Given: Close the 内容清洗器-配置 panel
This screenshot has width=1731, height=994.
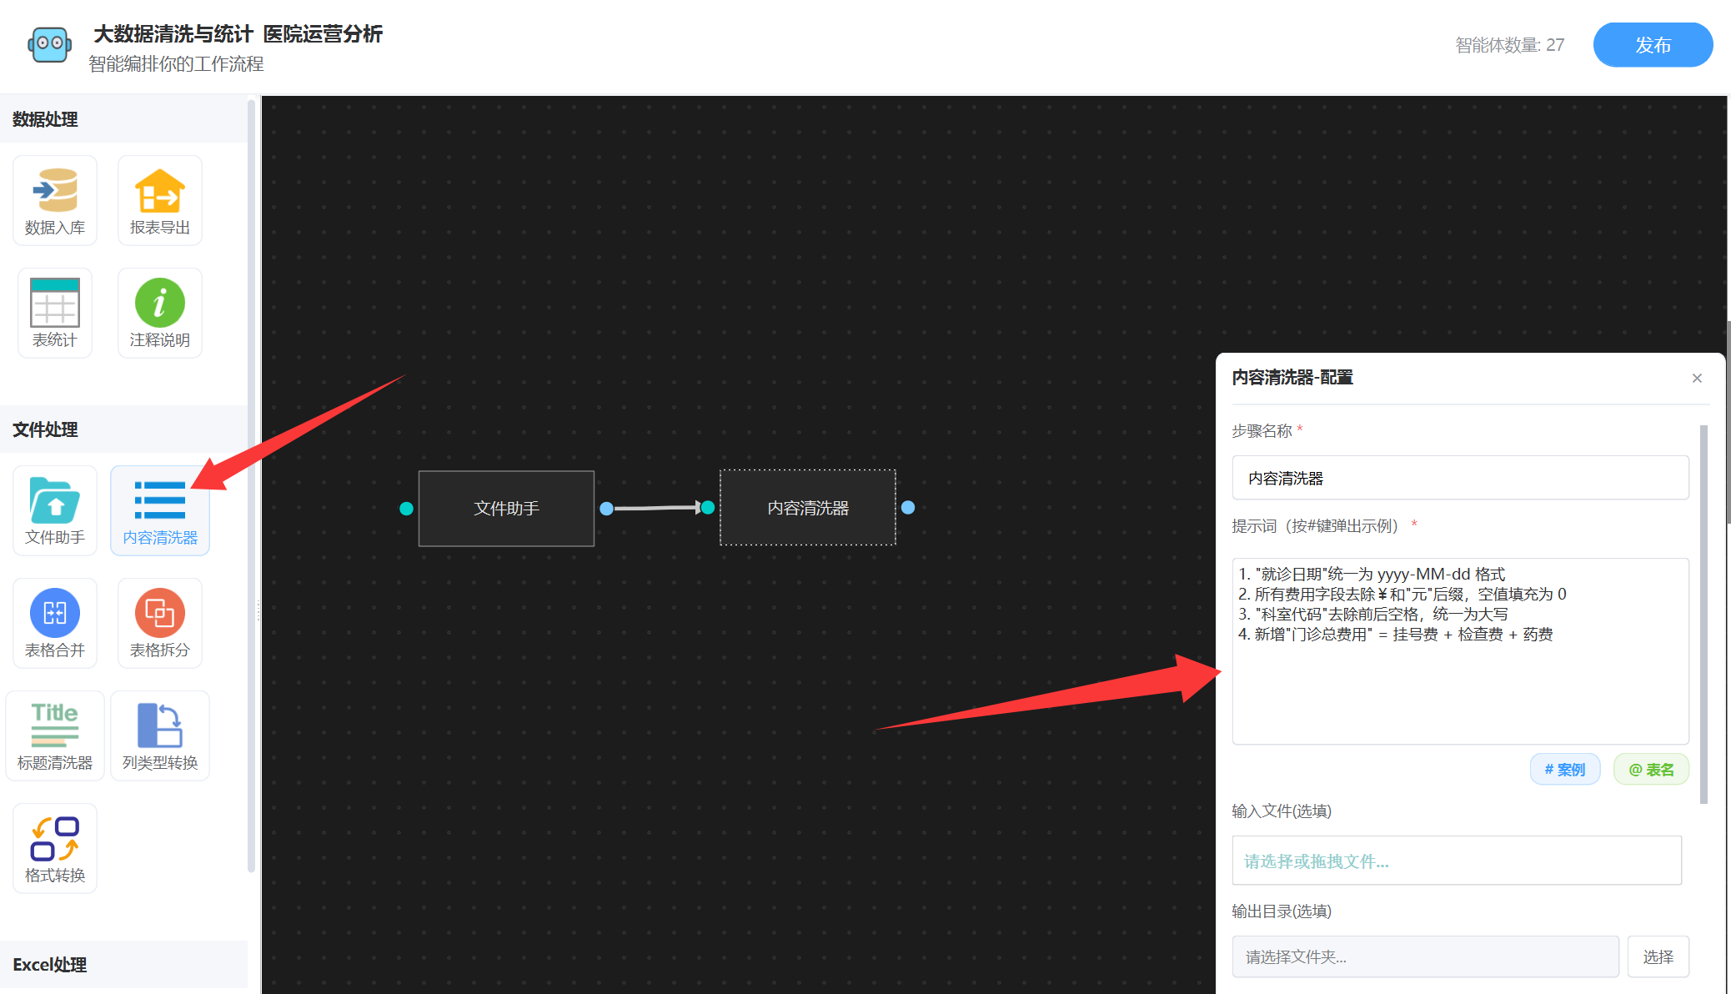Looking at the screenshot, I should pyautogui.click(x=1697, y=379).
